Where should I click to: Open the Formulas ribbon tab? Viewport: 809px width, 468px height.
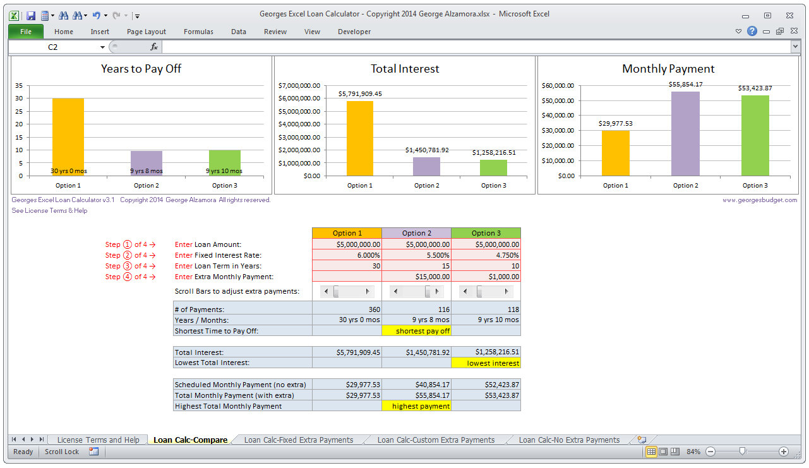[x=198, y=32]
